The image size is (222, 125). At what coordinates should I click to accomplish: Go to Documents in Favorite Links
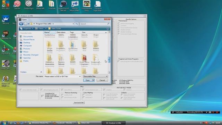pos(26,36)
